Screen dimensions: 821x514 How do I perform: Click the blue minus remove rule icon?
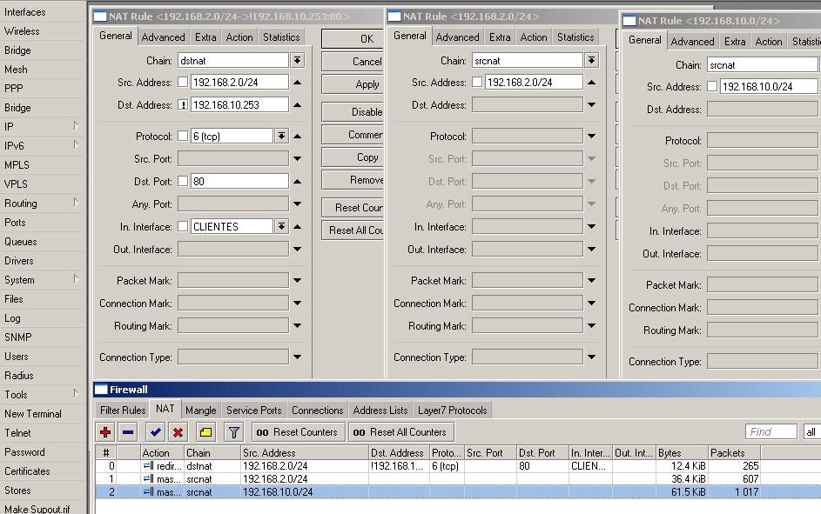(x=128, y=432)
